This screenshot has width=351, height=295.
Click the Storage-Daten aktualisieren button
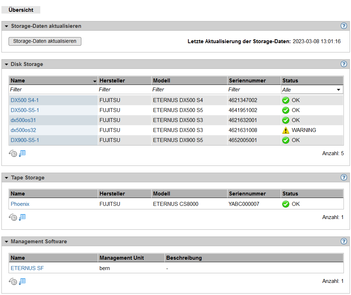pyautogui.click(x=45, y=41)
